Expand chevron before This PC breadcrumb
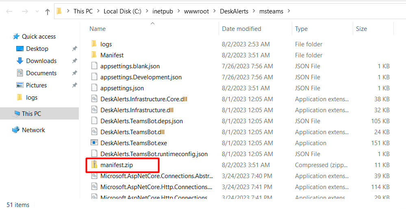The height and width of the screenshot is (209, 406). pos(68,11)
